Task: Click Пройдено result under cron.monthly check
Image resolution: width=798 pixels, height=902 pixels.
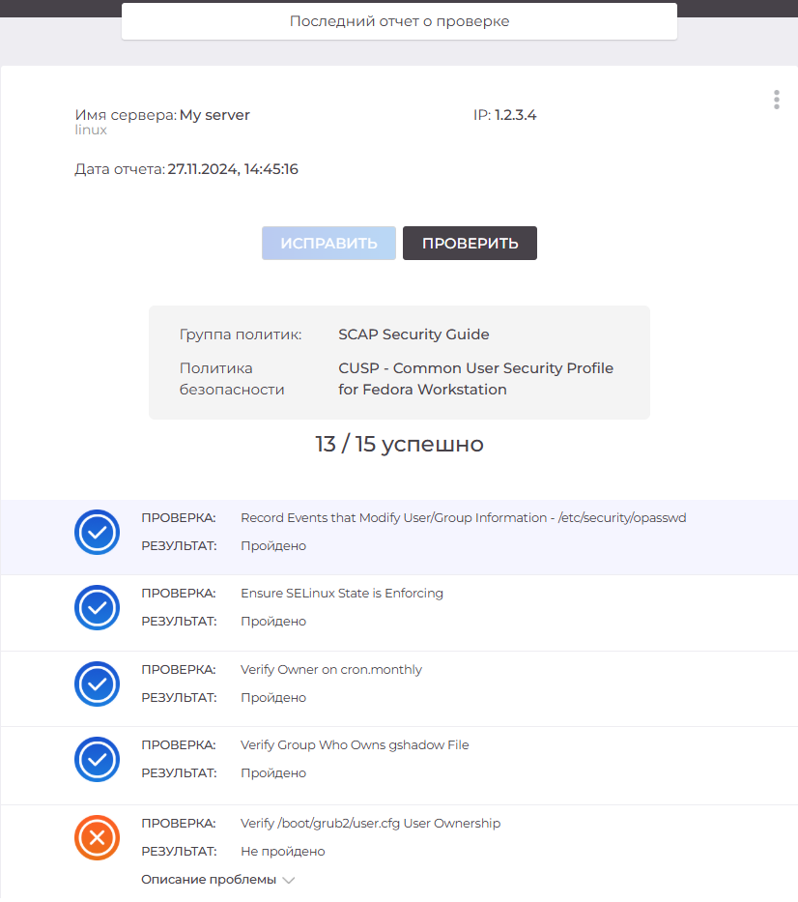Action: pos(273,698)
